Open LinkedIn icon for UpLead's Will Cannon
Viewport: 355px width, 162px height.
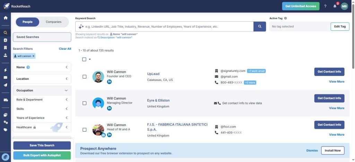pos(109,82)
